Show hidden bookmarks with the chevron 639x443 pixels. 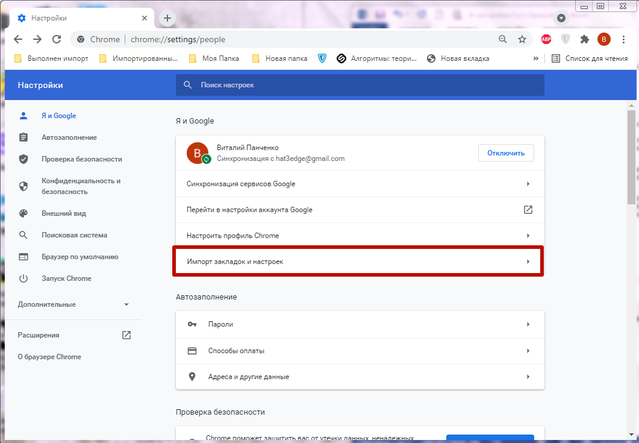(535, 58)
